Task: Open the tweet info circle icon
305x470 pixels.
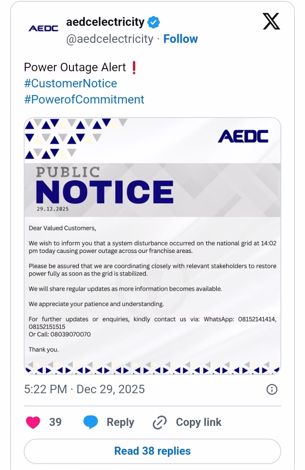Action: click(272, 389)
